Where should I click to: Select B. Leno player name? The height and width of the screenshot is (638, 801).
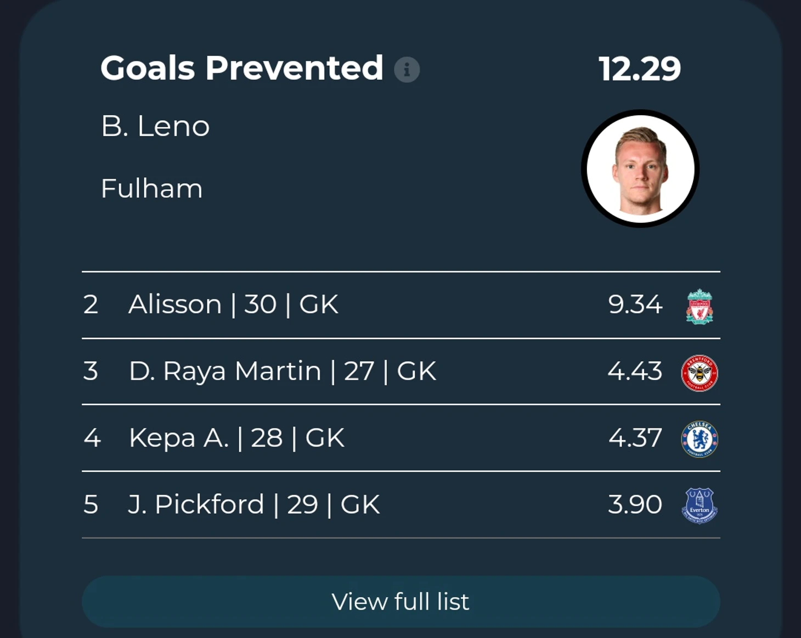(x=155, y=126)
